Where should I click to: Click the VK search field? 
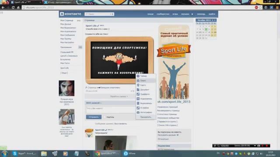click(99, 14)
